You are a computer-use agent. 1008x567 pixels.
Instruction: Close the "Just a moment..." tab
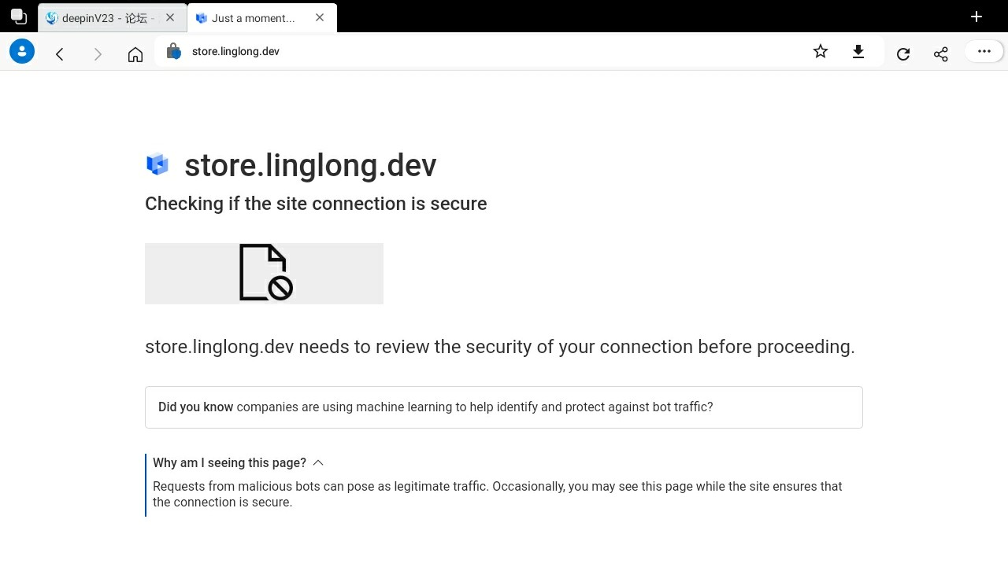click(320, 17)
